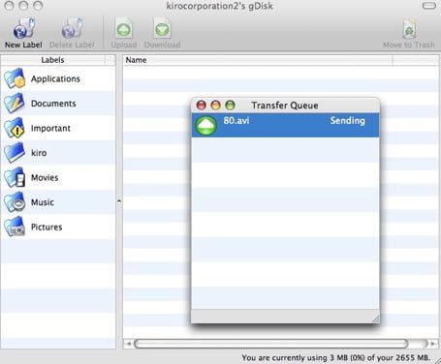Click the Labels column header

coord(52,60)
